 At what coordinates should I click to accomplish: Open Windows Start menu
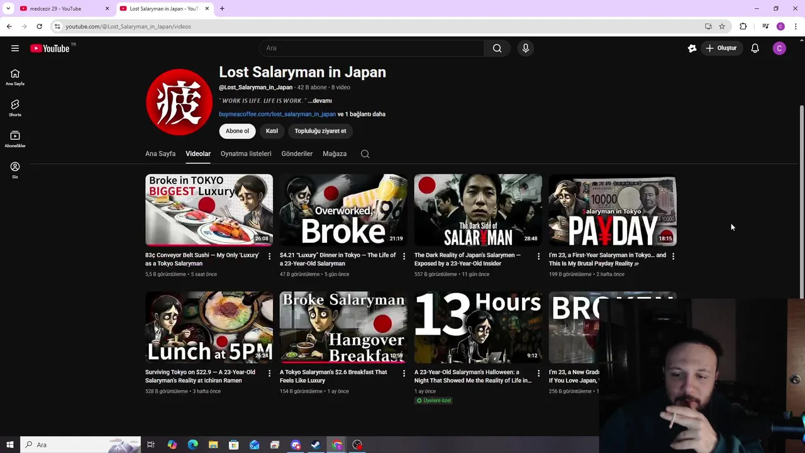9,445
